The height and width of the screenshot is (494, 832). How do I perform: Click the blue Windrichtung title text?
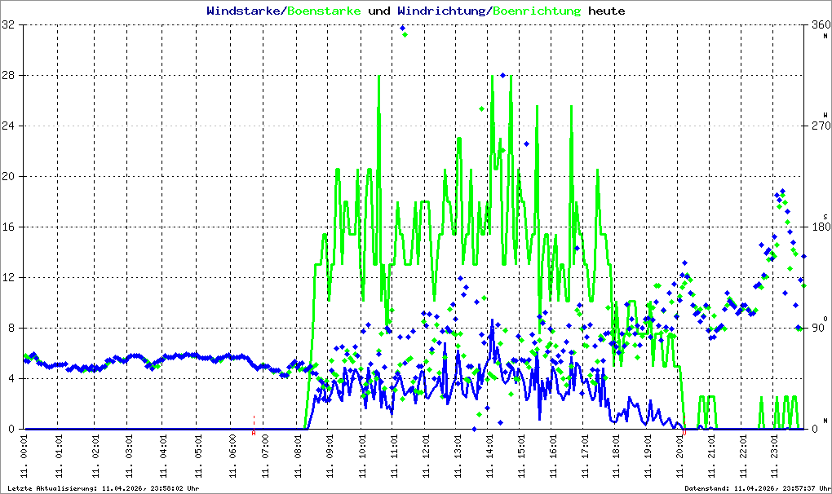pyautogui.click(x=441, y=11)
